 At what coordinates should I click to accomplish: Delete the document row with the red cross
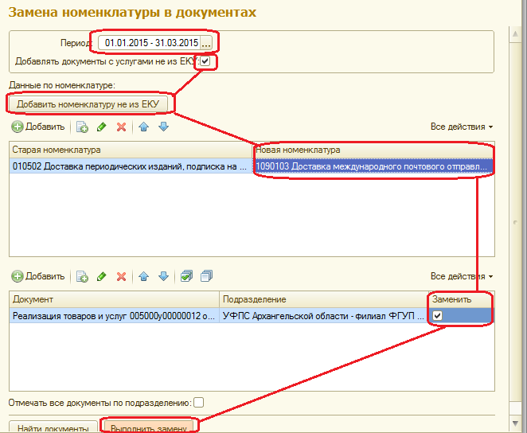pos(121,276)
